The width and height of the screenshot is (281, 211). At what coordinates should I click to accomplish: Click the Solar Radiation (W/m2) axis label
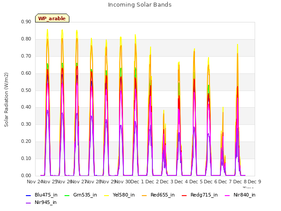pyautogui.click(x=6, y=100)
